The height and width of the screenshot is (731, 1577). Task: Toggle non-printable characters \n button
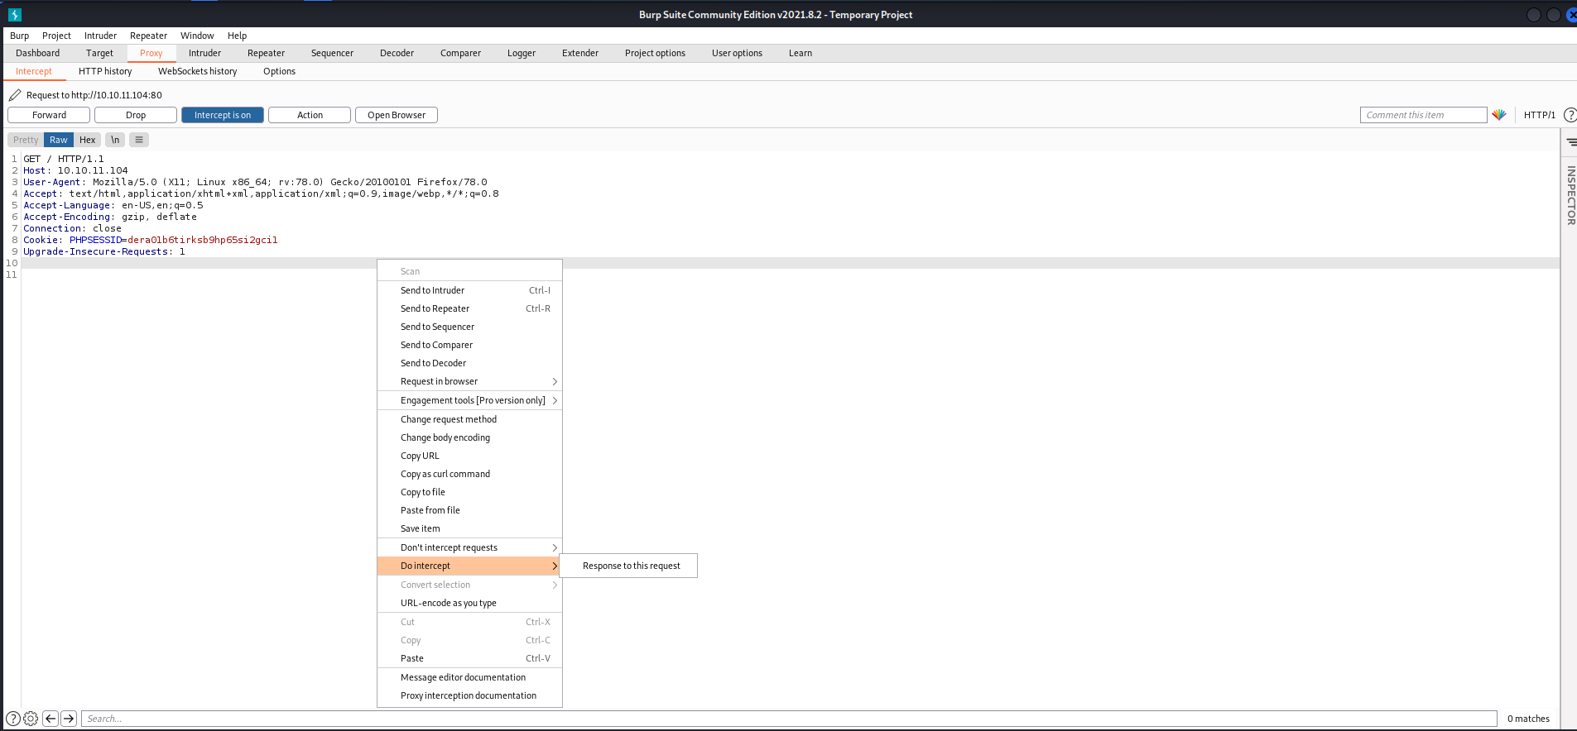click(115, 140)
